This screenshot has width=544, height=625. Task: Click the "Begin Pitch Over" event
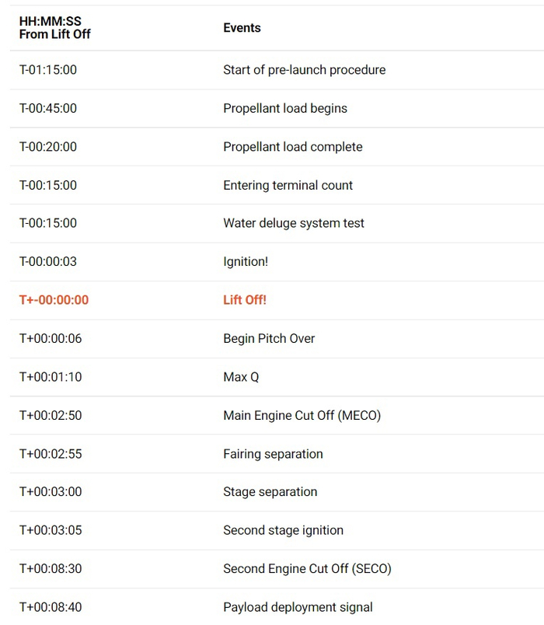pyautogui.click(x=269, y=338)
